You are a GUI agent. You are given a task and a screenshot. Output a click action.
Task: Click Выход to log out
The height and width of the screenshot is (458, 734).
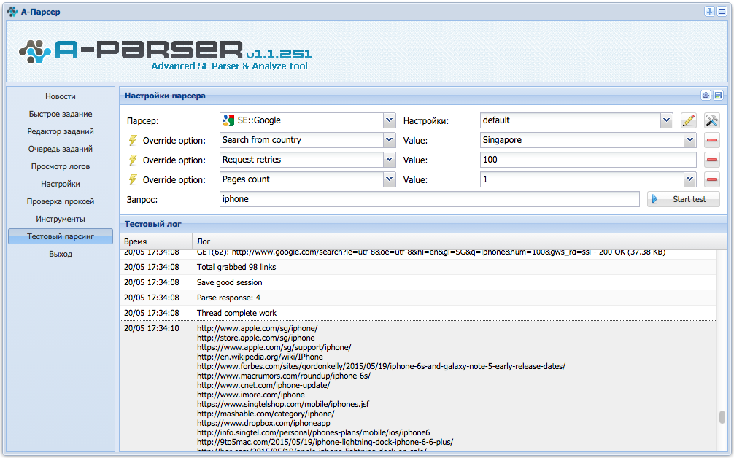click(61, 254)
